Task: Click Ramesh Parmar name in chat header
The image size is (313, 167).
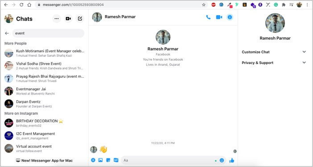Action: tap(120, 17)
